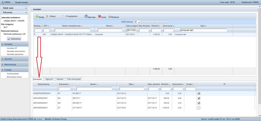Sort the upper Wartość column
261x121 pixels.
[160, 26]
